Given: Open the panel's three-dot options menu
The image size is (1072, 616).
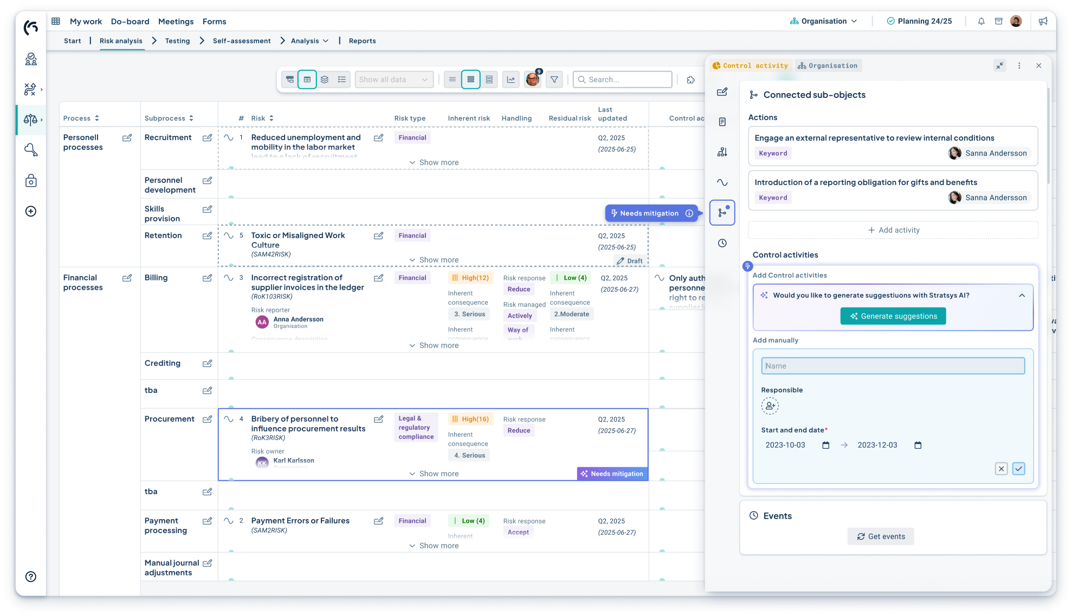Looking at the screenshot, I should tap(1019, 65).
